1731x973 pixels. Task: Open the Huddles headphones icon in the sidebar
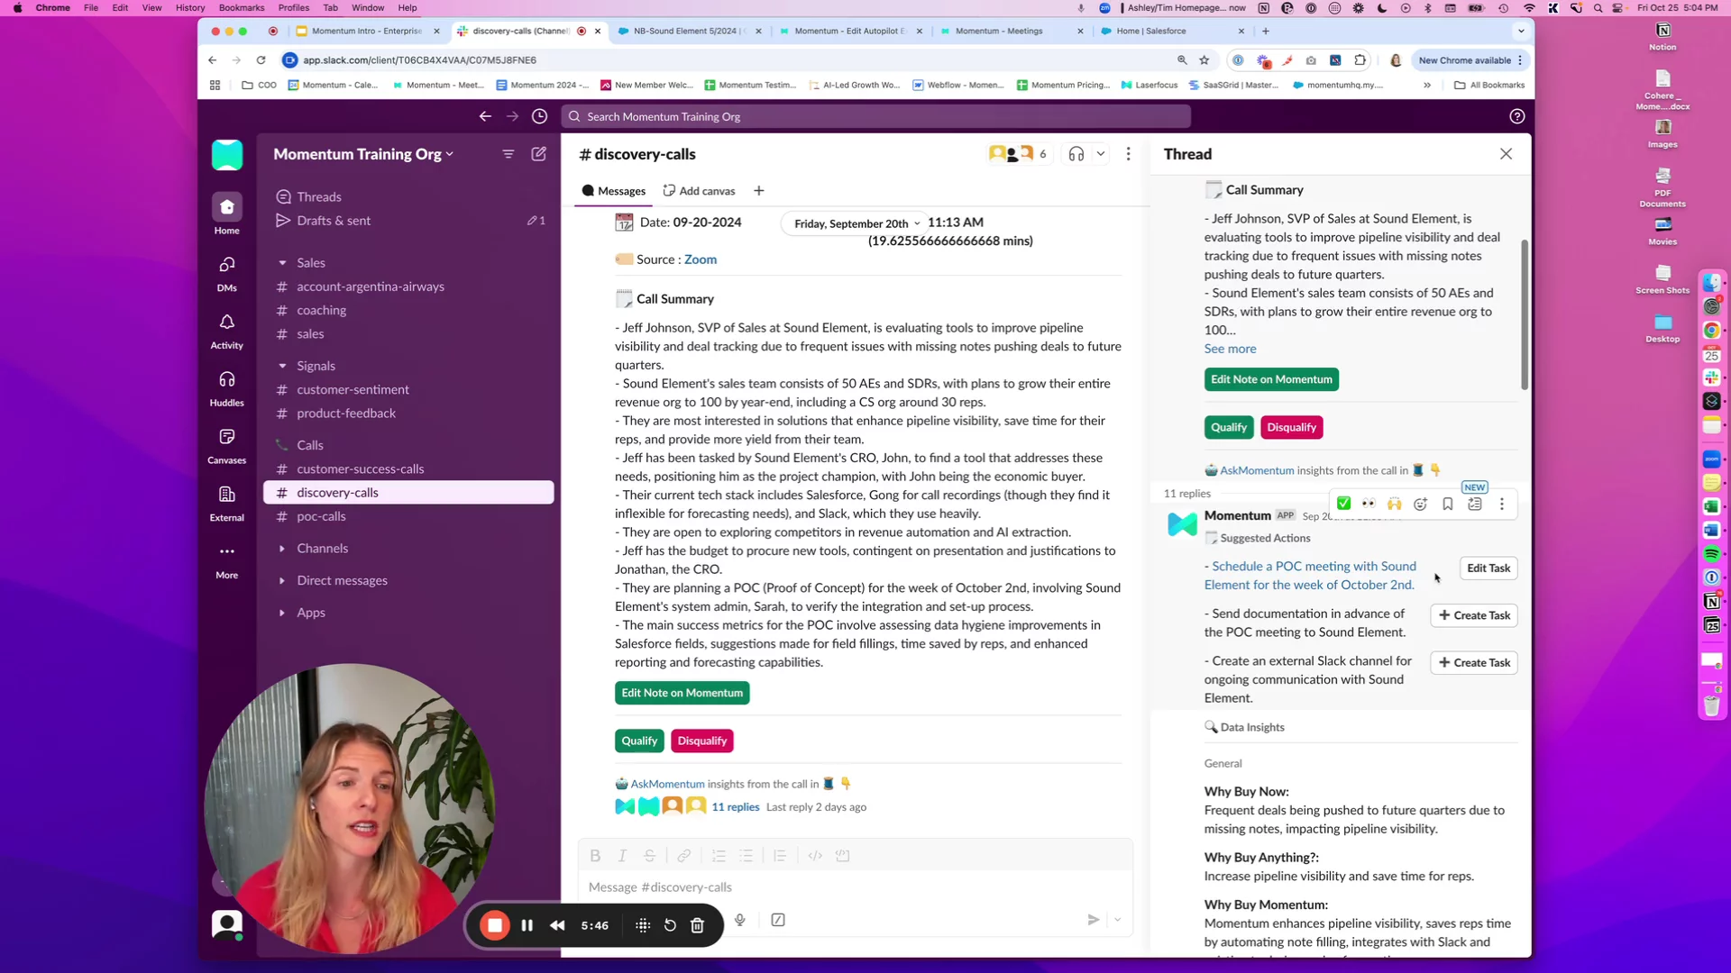tap(226, 380)
